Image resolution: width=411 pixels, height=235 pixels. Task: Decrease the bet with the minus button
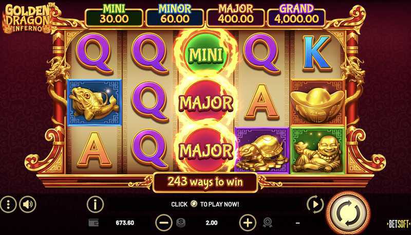pyautogui.click(x=164, y=223)
